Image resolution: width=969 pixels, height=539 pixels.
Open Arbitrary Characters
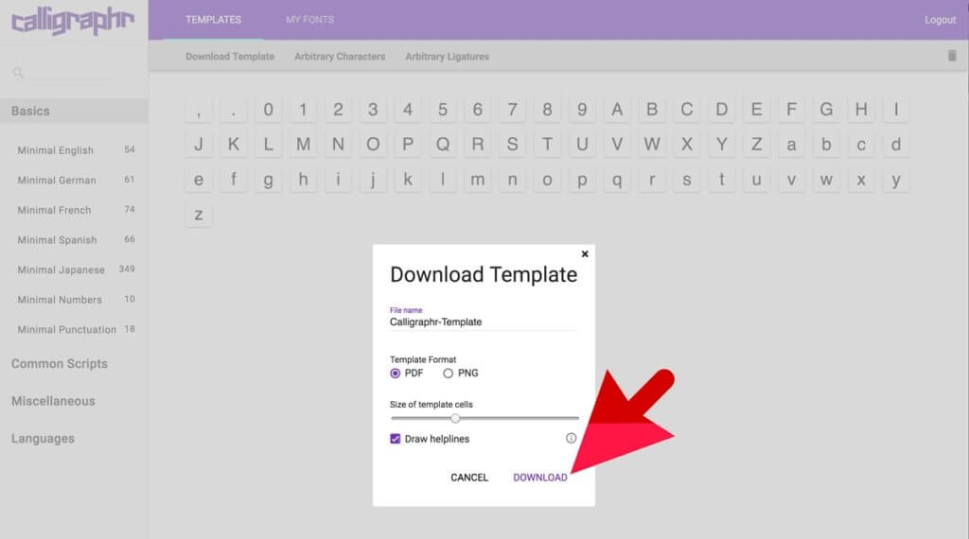(340, 56)
